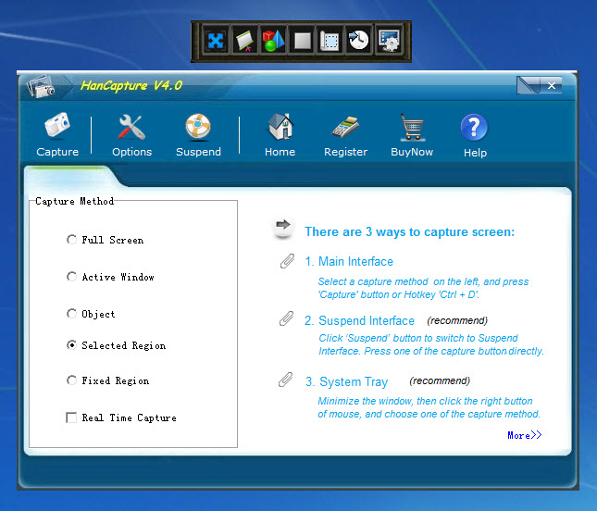Viewport: 597px width, 511px height.
Task: Click the 'Capture Method' group label
Action: coord(75,201)
